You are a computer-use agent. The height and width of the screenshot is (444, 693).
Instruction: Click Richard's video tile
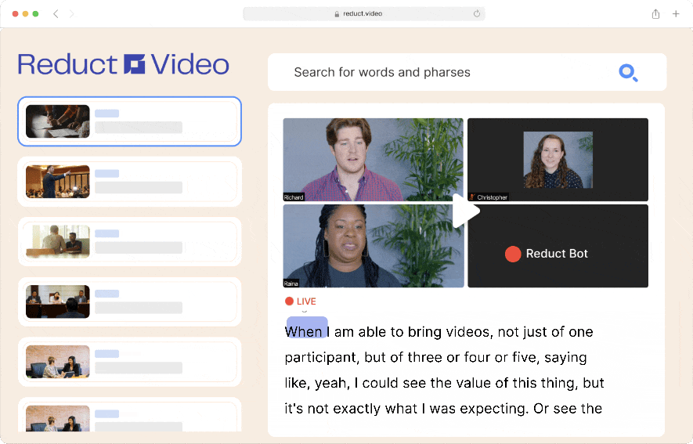(373, 160)
